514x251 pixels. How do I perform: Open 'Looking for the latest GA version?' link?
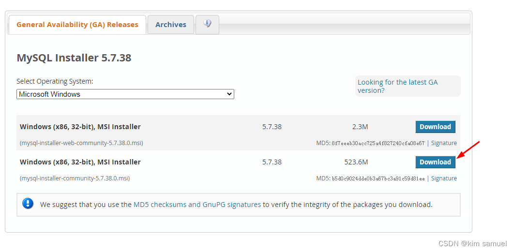[397, 86]
